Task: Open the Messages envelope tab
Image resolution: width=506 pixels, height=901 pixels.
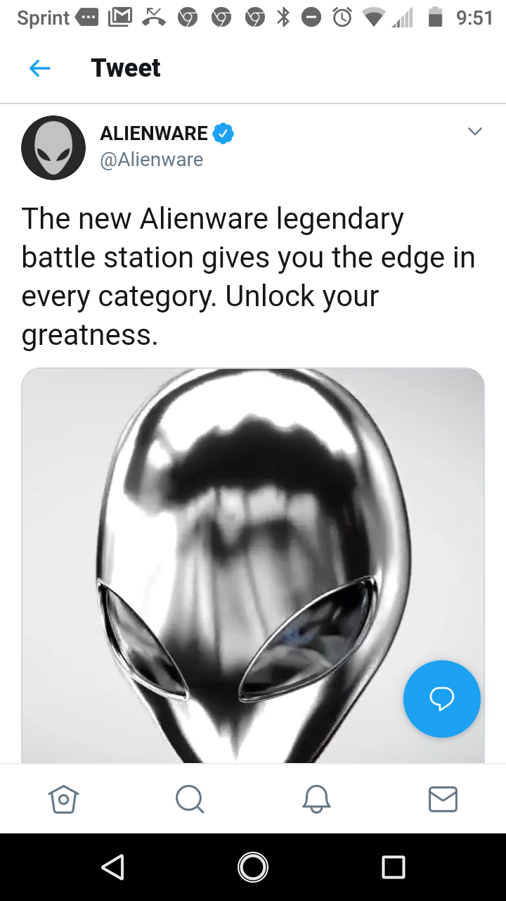Action: tap(443, 799)
